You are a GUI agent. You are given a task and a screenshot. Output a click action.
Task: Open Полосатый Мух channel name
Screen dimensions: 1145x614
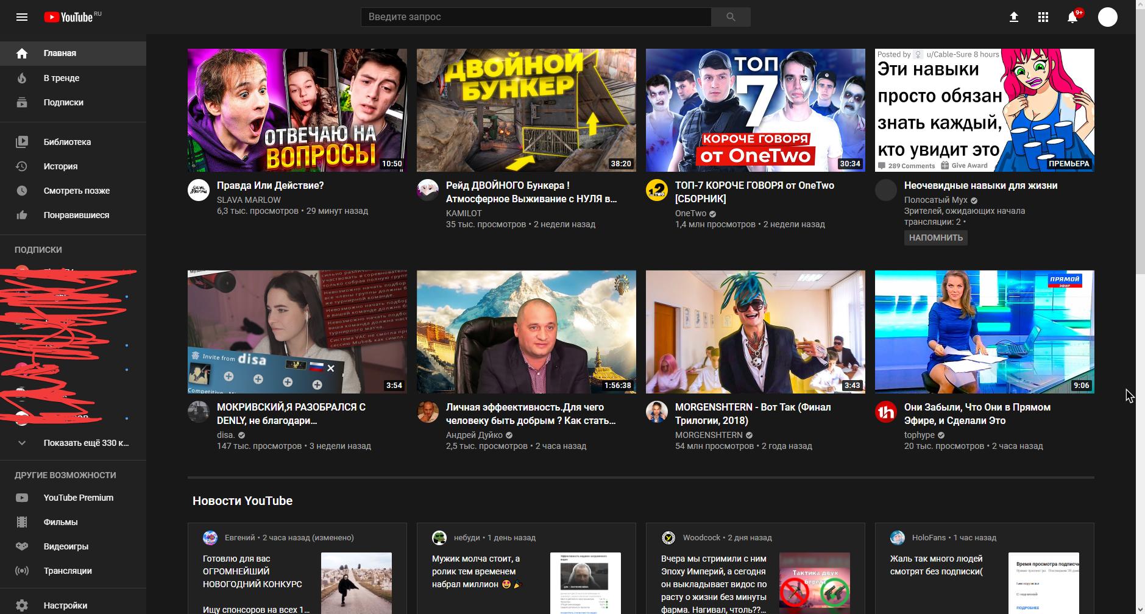pos(936,200)
